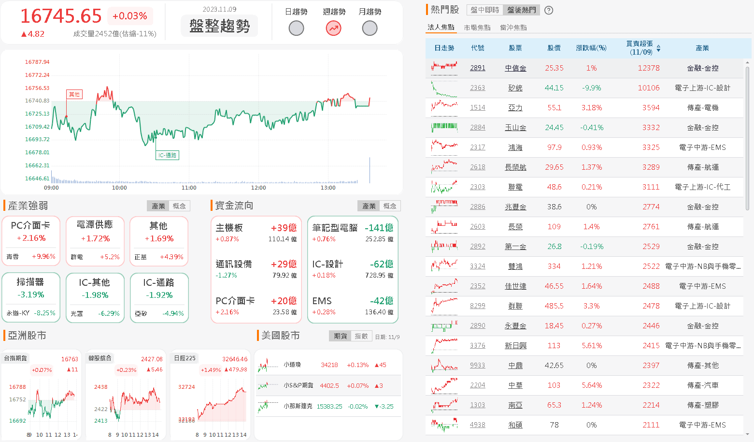Viewport: 754px width, 442px height.
Task: Open the PC介面卡 industry card
Action: pyautogui.click(x=31, y=241)
